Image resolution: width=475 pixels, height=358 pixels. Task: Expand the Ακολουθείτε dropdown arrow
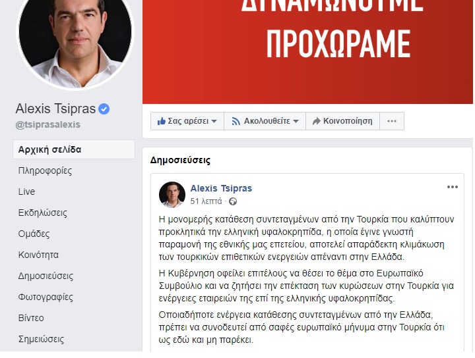296,121
